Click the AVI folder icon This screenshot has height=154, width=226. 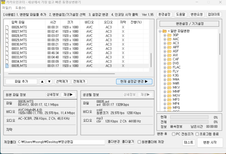pos(169,55)
